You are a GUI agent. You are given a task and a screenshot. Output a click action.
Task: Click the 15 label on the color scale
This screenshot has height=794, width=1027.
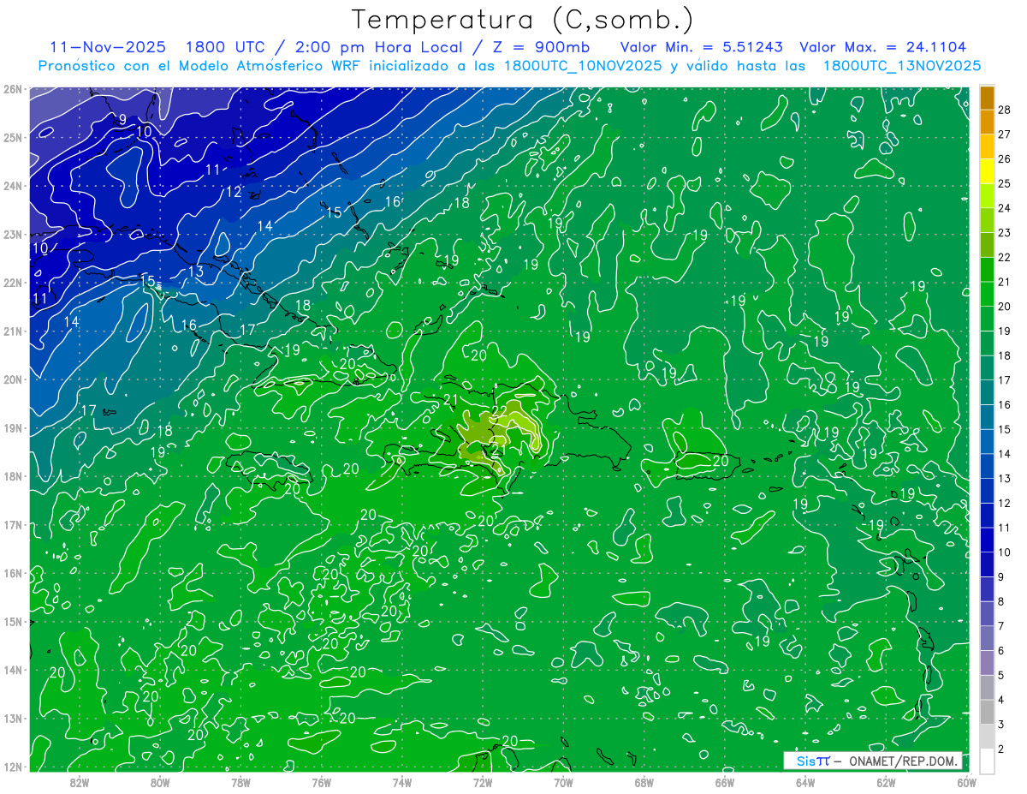coord(1004,429)
